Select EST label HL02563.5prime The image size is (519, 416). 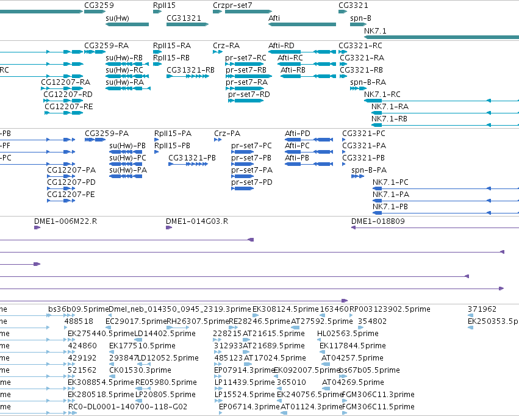point(348,334)
